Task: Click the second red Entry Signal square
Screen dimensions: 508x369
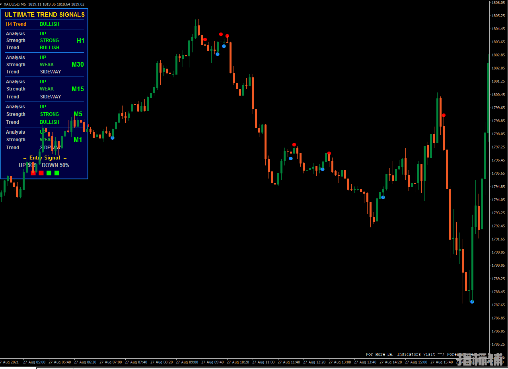Action: pyautogui.click(x=41, y=173)
